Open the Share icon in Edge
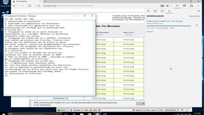204x115 pixels. coord(191,6)
